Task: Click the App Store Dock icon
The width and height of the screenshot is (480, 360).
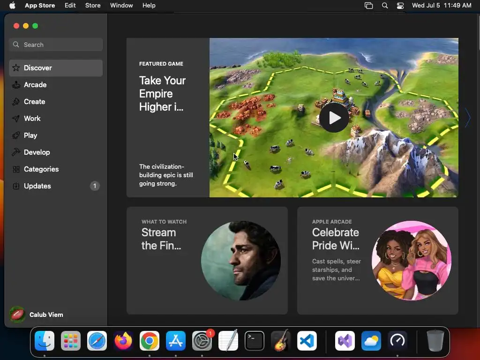Action: pyautogui.click(x=176, y=341)
